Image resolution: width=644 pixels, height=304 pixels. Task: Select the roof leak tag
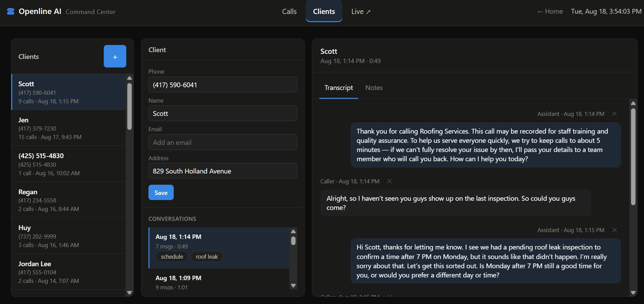coord(207,257)
